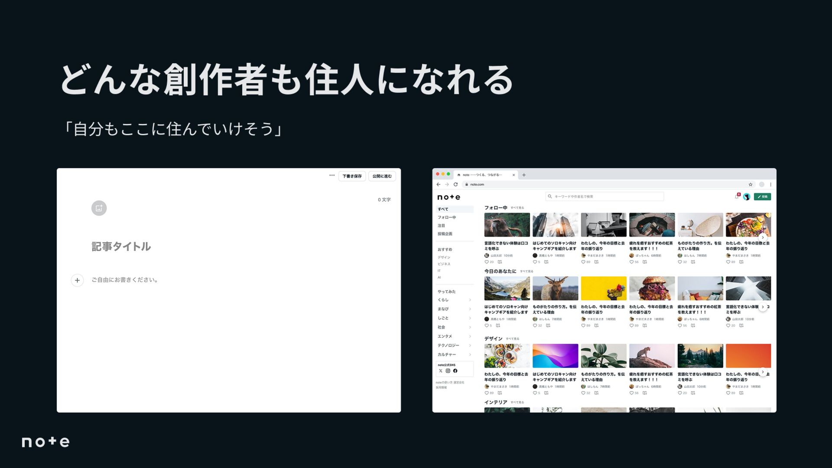Click the add header image icon
Viewport: 832px width, 468px height.
[x=99, y=208]
